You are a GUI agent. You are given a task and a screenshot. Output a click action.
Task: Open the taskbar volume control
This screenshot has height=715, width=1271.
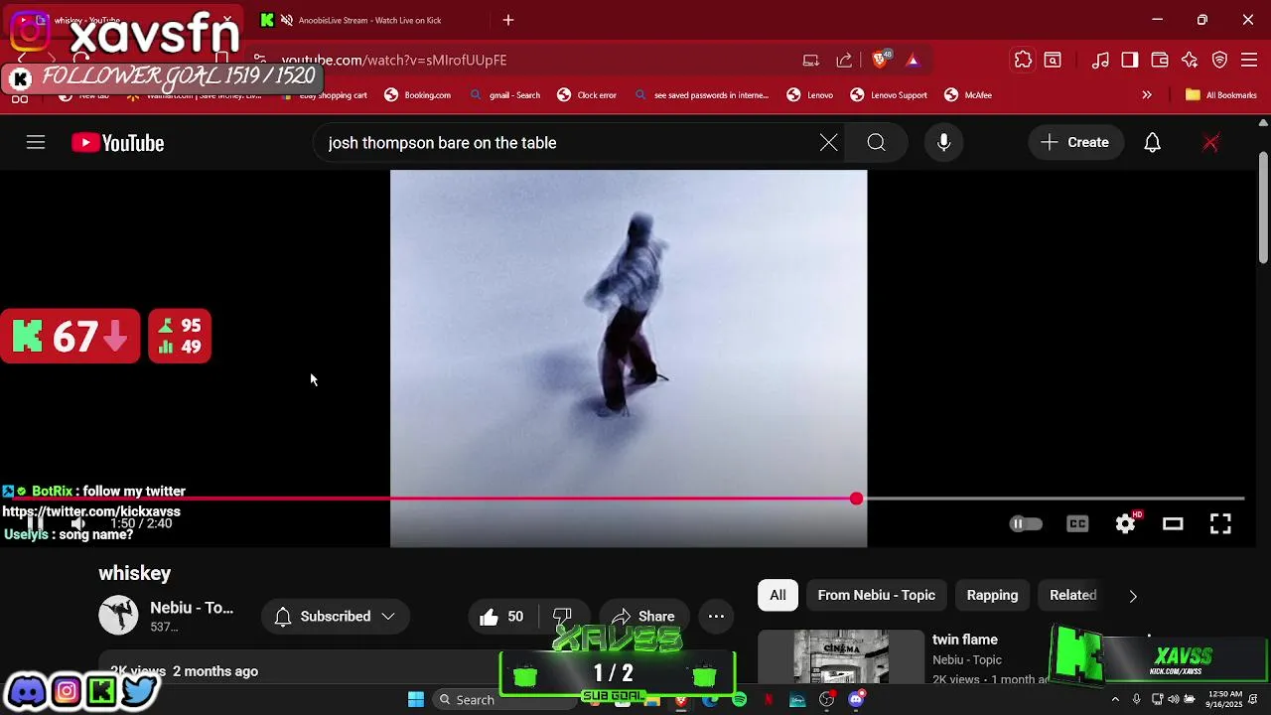(x=1173, y=700)
